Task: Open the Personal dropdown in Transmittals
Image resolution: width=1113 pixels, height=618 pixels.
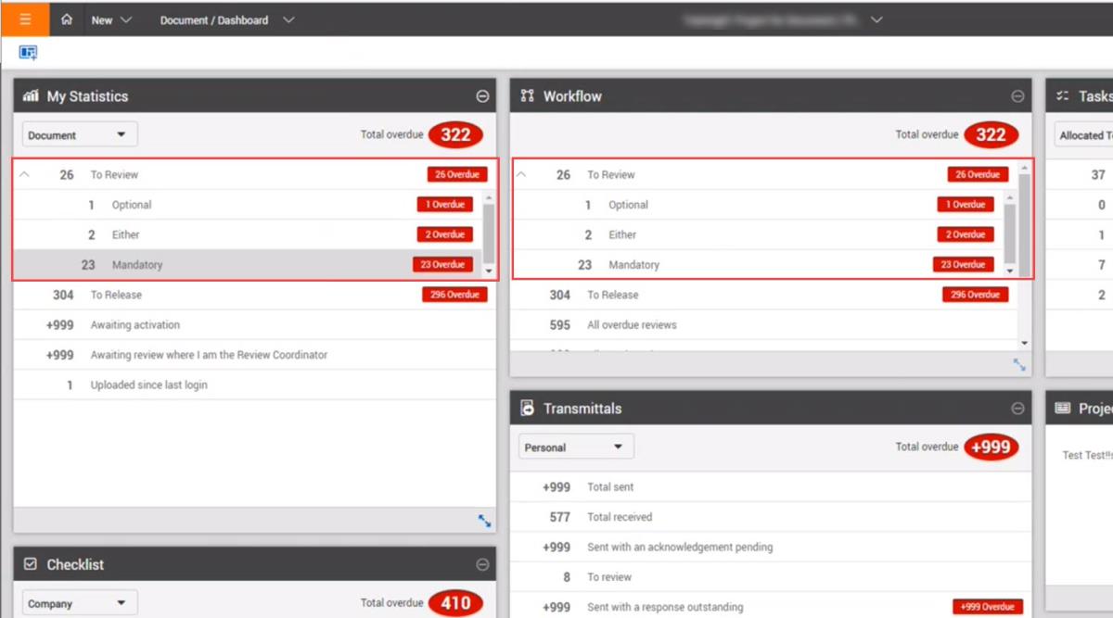Action: point(576,447)
